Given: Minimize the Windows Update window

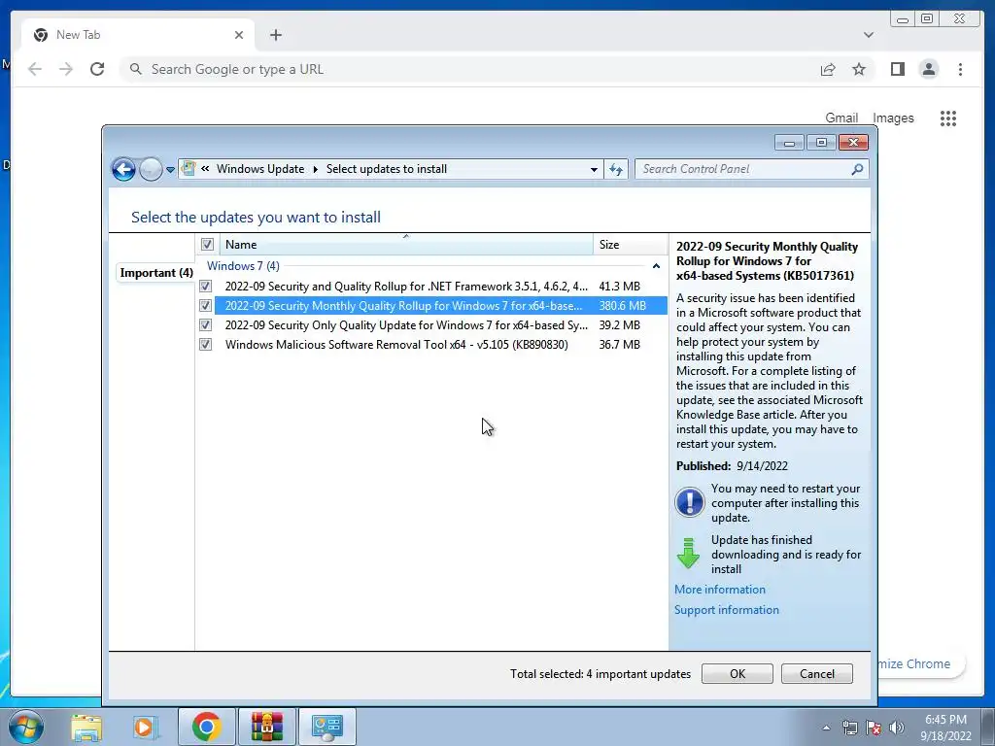Looking at the screenshot, I should [x=789, y=143].
